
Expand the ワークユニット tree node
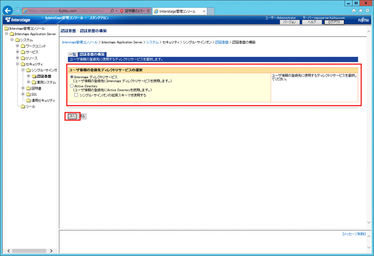pos(17,45)
